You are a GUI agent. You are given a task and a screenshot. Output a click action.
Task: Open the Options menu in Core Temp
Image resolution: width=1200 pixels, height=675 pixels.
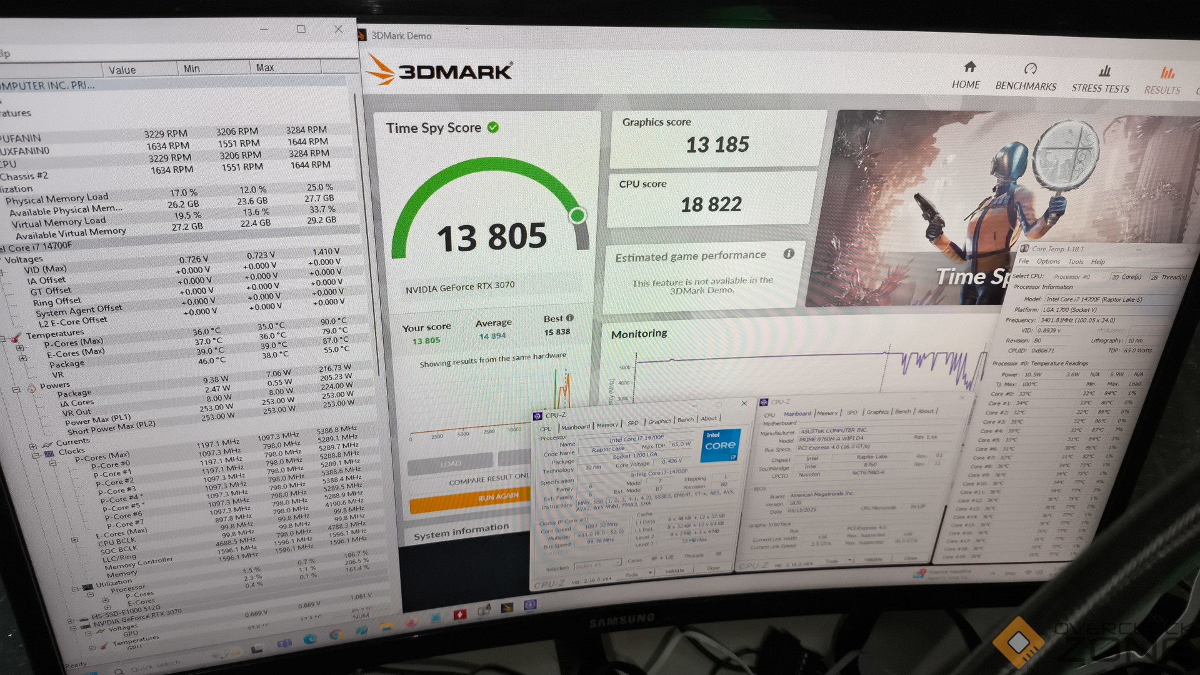click(x=1048, y=261)
